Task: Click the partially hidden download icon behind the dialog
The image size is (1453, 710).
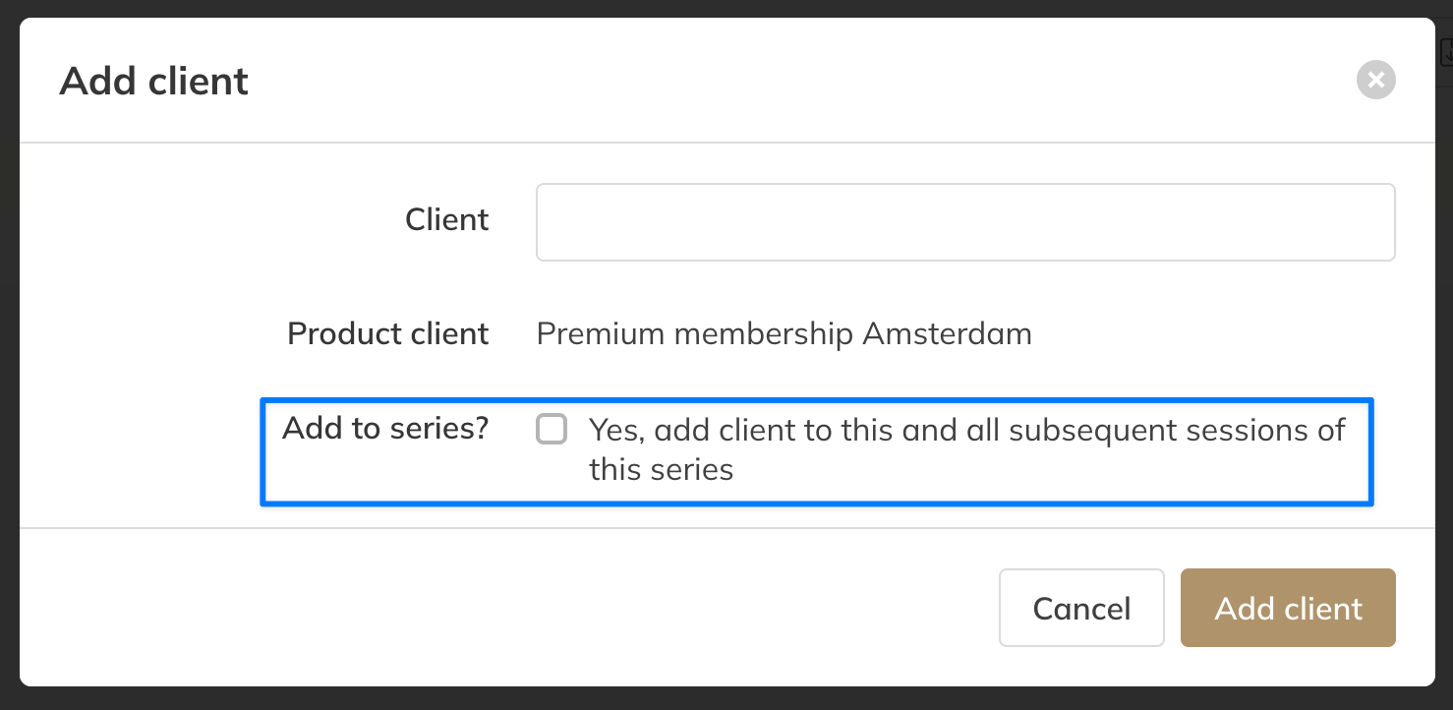Action: click(x=1446, y=52)
